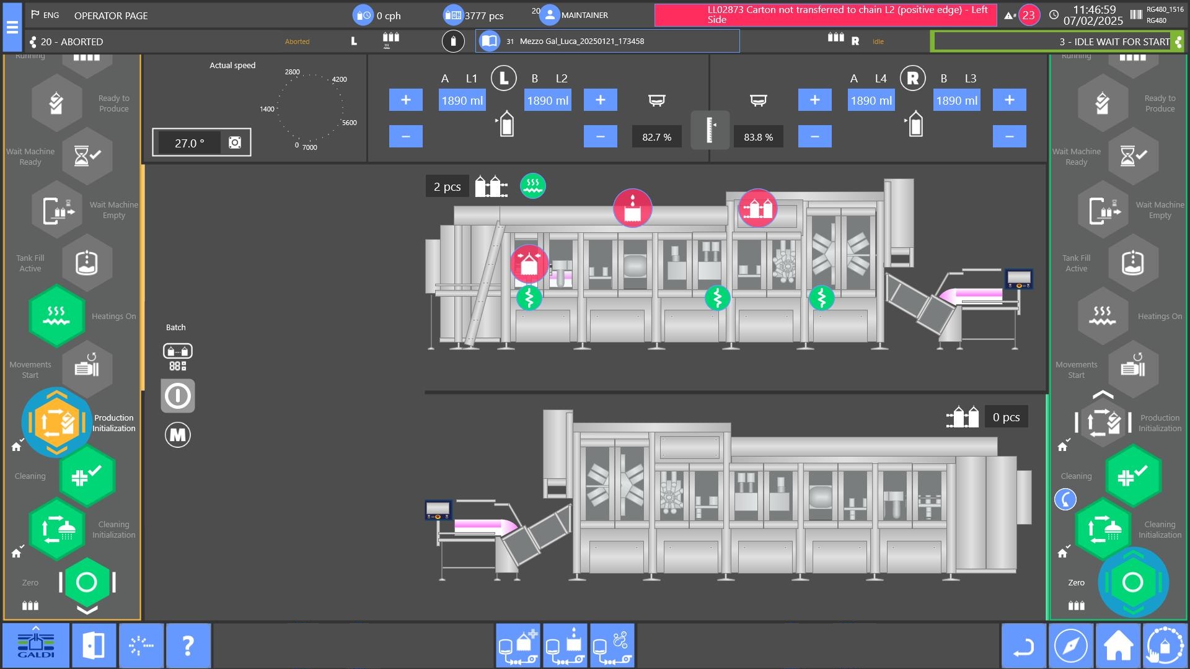Click the speed camera icon beside 27.0°
Viewport: 1190px width, 669px height.
[235, 142]
